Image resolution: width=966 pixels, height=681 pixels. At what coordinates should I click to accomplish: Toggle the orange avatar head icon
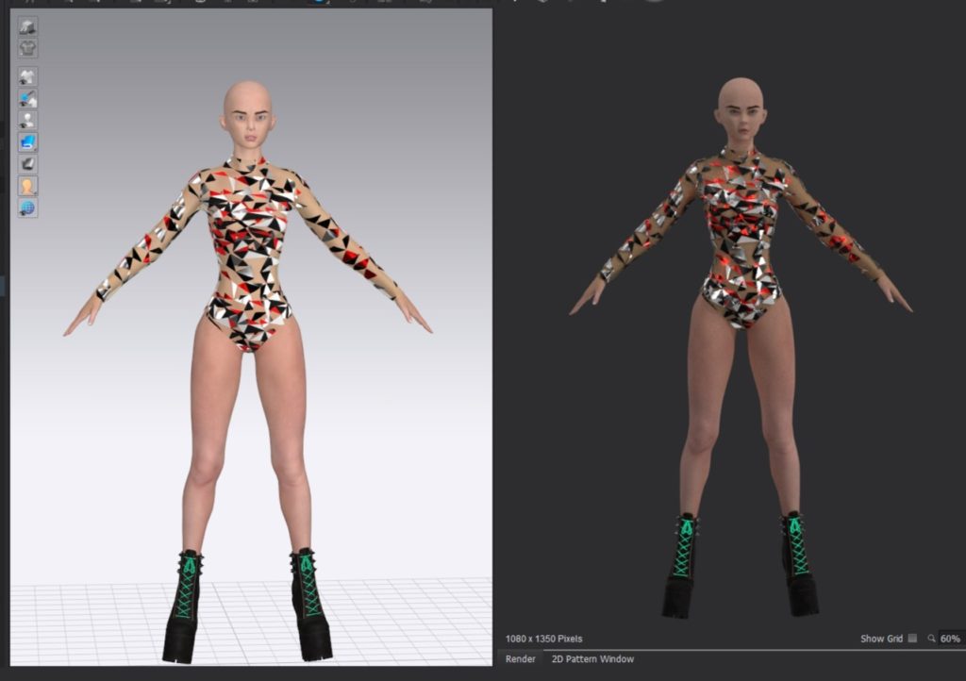[28, 186]
